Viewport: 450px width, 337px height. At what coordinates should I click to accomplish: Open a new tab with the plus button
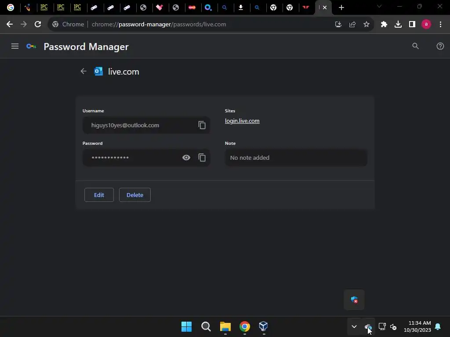341,7
